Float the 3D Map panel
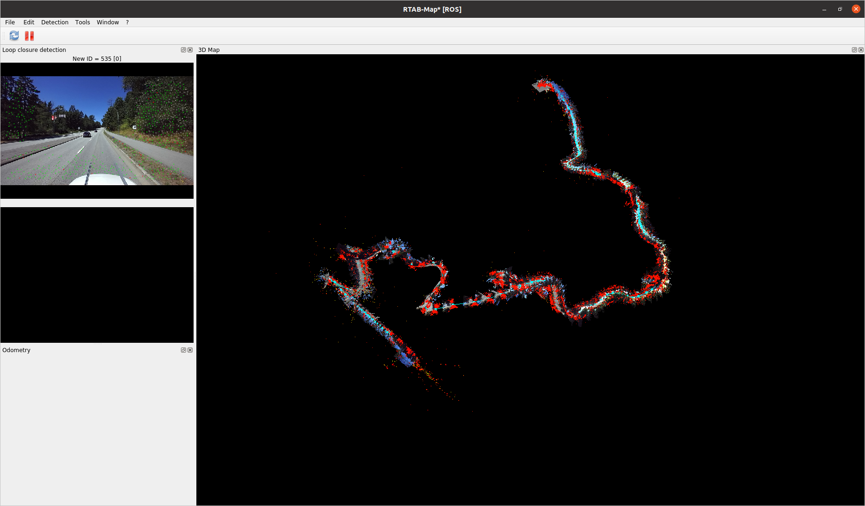 pos(854,50)
